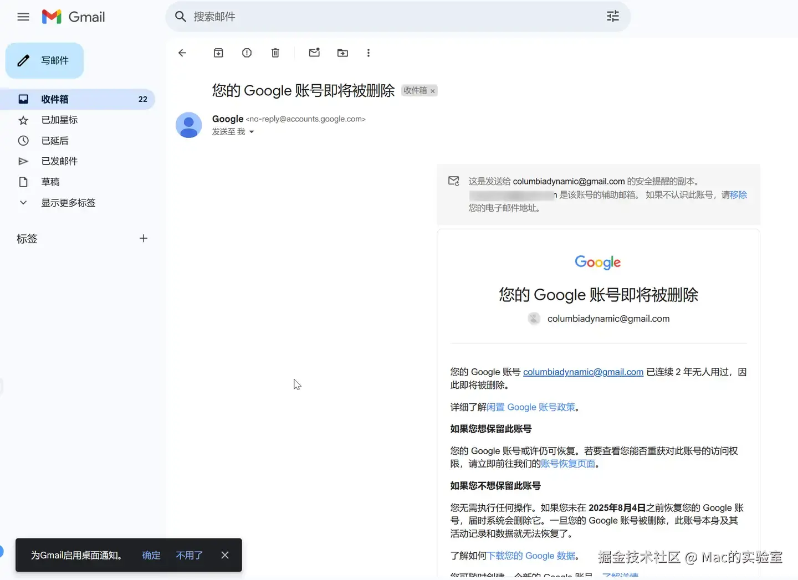
Task: Click the inbox unread count 22
Action: click(143, 99)
